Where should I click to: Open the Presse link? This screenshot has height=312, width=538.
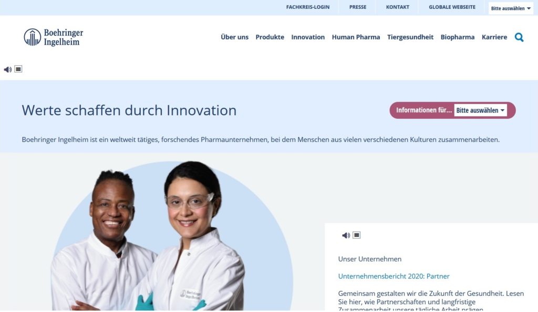click(358, 7)
